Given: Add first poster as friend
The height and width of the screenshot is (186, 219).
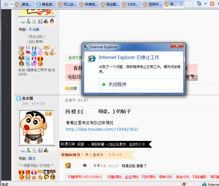Looking at the screenshot, I should pos(28,21).
